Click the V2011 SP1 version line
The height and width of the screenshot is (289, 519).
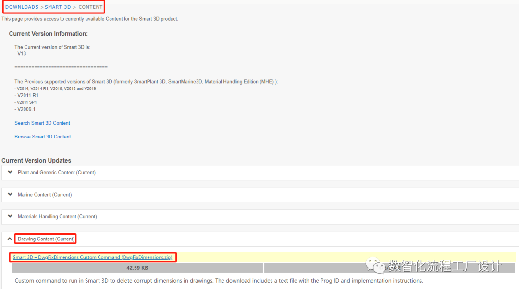[25, 102]
